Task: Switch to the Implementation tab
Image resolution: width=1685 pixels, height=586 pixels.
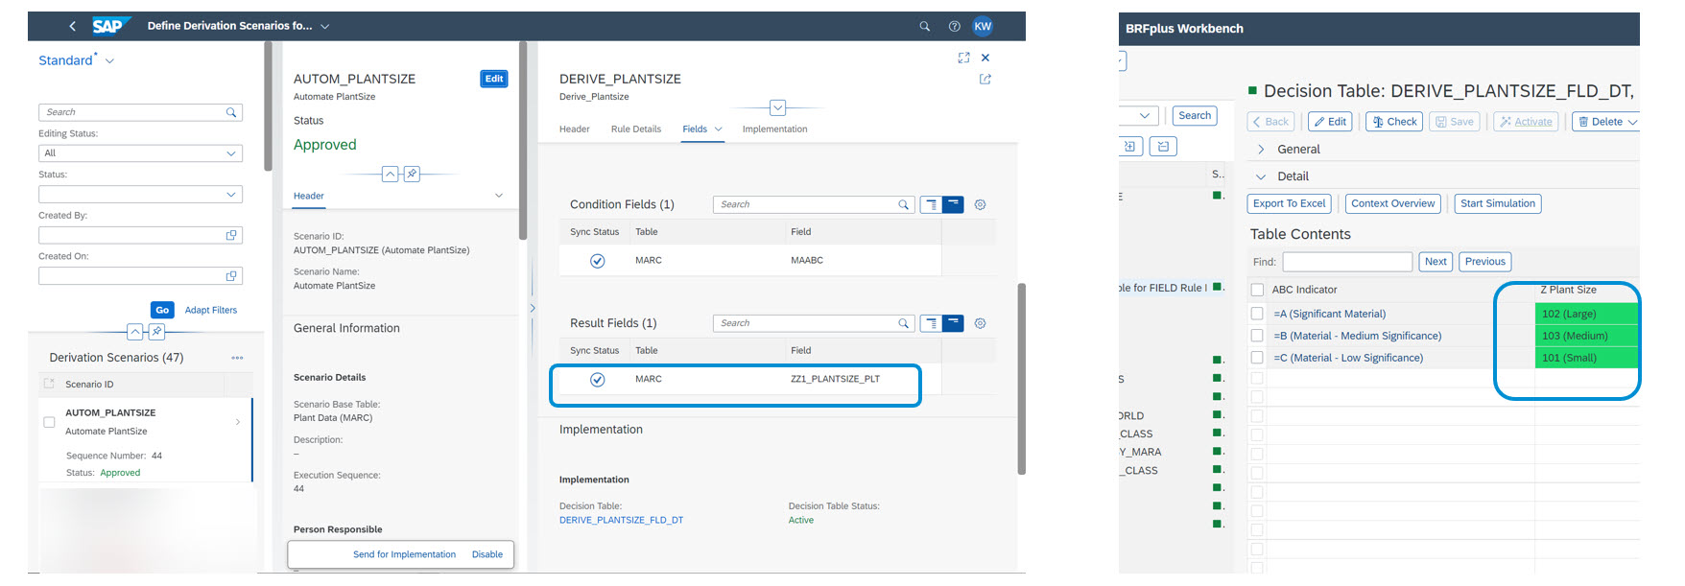Action: click(774, 129)
